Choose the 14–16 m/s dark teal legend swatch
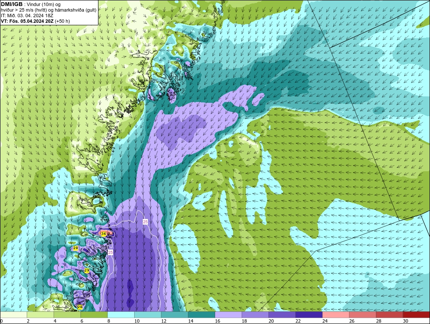Screen dimensions: 430x324 coord(202,315)
